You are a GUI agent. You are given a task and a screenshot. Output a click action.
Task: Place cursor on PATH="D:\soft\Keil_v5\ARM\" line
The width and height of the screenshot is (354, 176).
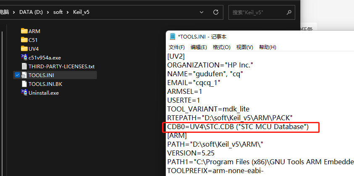pyautogui.click(x=215, y=145)
